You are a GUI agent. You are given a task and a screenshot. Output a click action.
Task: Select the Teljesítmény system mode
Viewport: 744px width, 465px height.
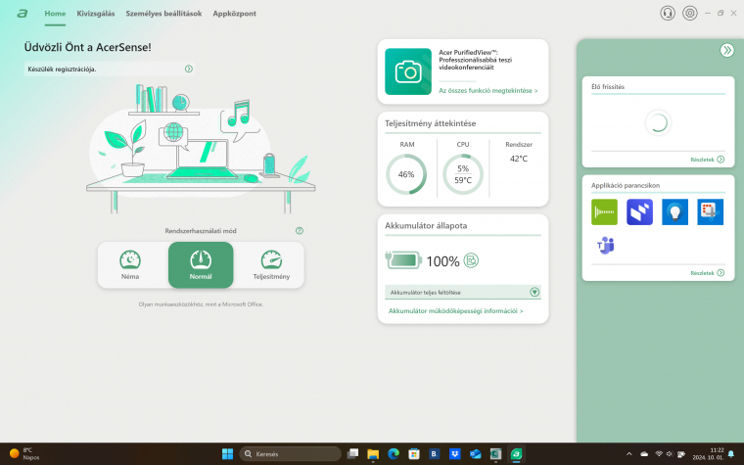tap(271, 264)
